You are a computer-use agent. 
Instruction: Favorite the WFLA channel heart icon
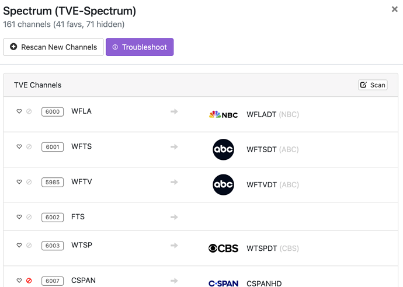click(x=19, y=111)
